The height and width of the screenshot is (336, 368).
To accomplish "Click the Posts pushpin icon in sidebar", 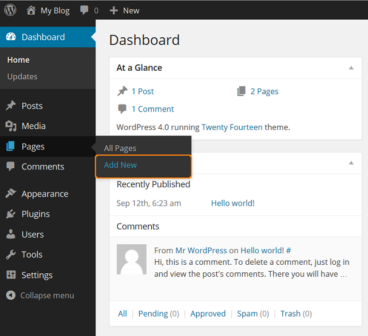I will point(11,106).
